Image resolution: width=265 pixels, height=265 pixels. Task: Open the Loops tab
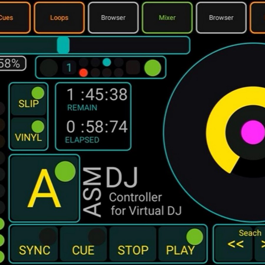59,18
